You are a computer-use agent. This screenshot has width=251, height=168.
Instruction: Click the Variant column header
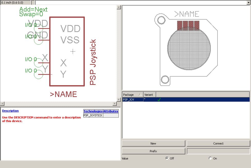tap(149, 94)
